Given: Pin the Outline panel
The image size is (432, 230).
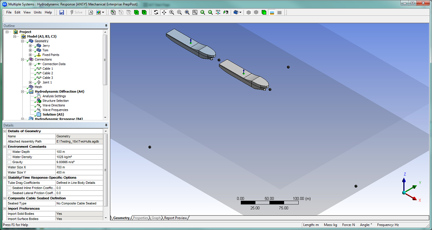Looking at the screenshot, I should (x=106, y=26).
